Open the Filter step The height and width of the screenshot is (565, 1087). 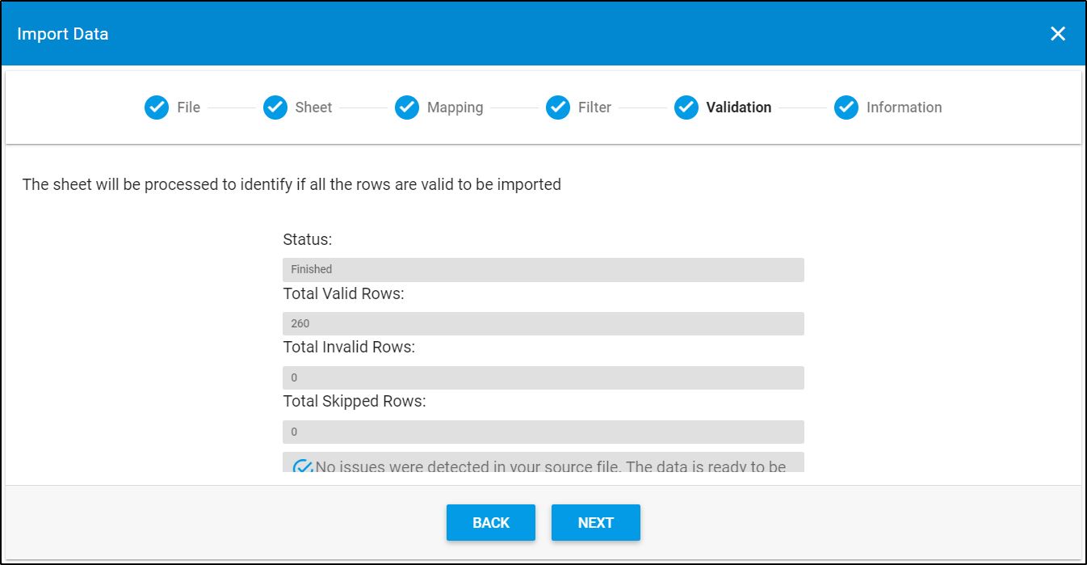coord(593,107)
